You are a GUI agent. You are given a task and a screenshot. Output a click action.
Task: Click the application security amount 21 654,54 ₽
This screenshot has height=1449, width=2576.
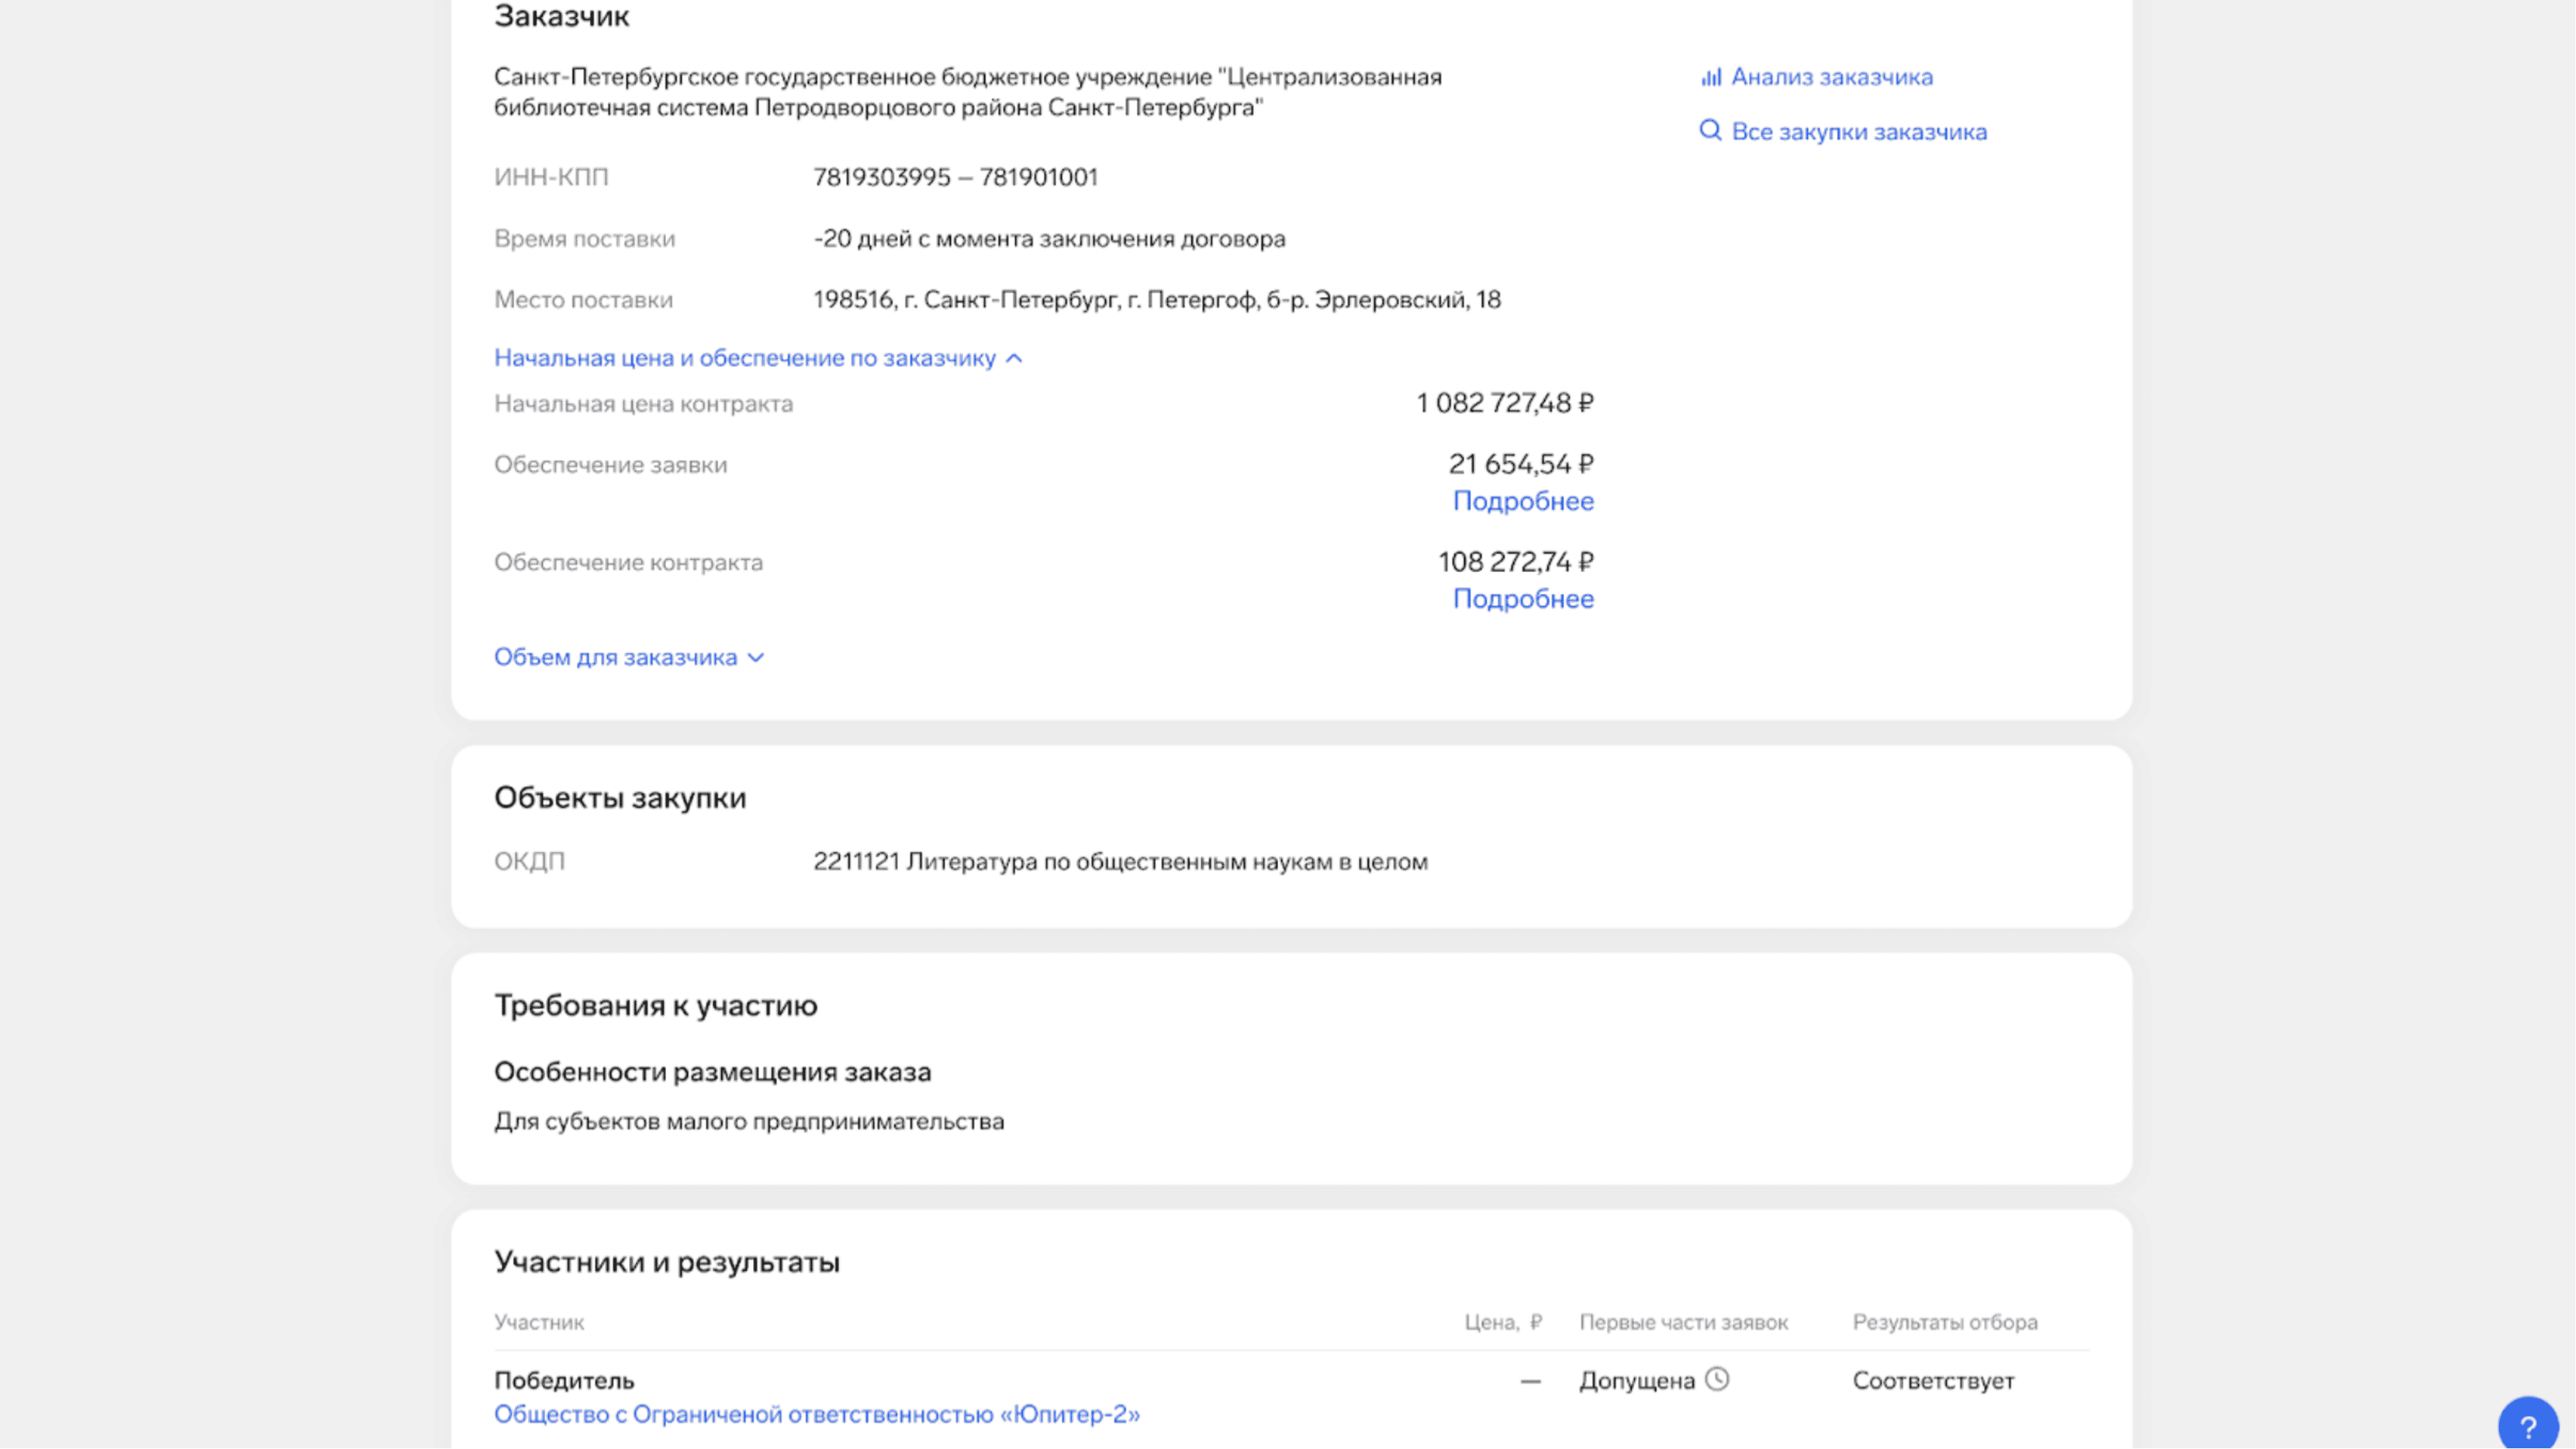click(1521, 464)
